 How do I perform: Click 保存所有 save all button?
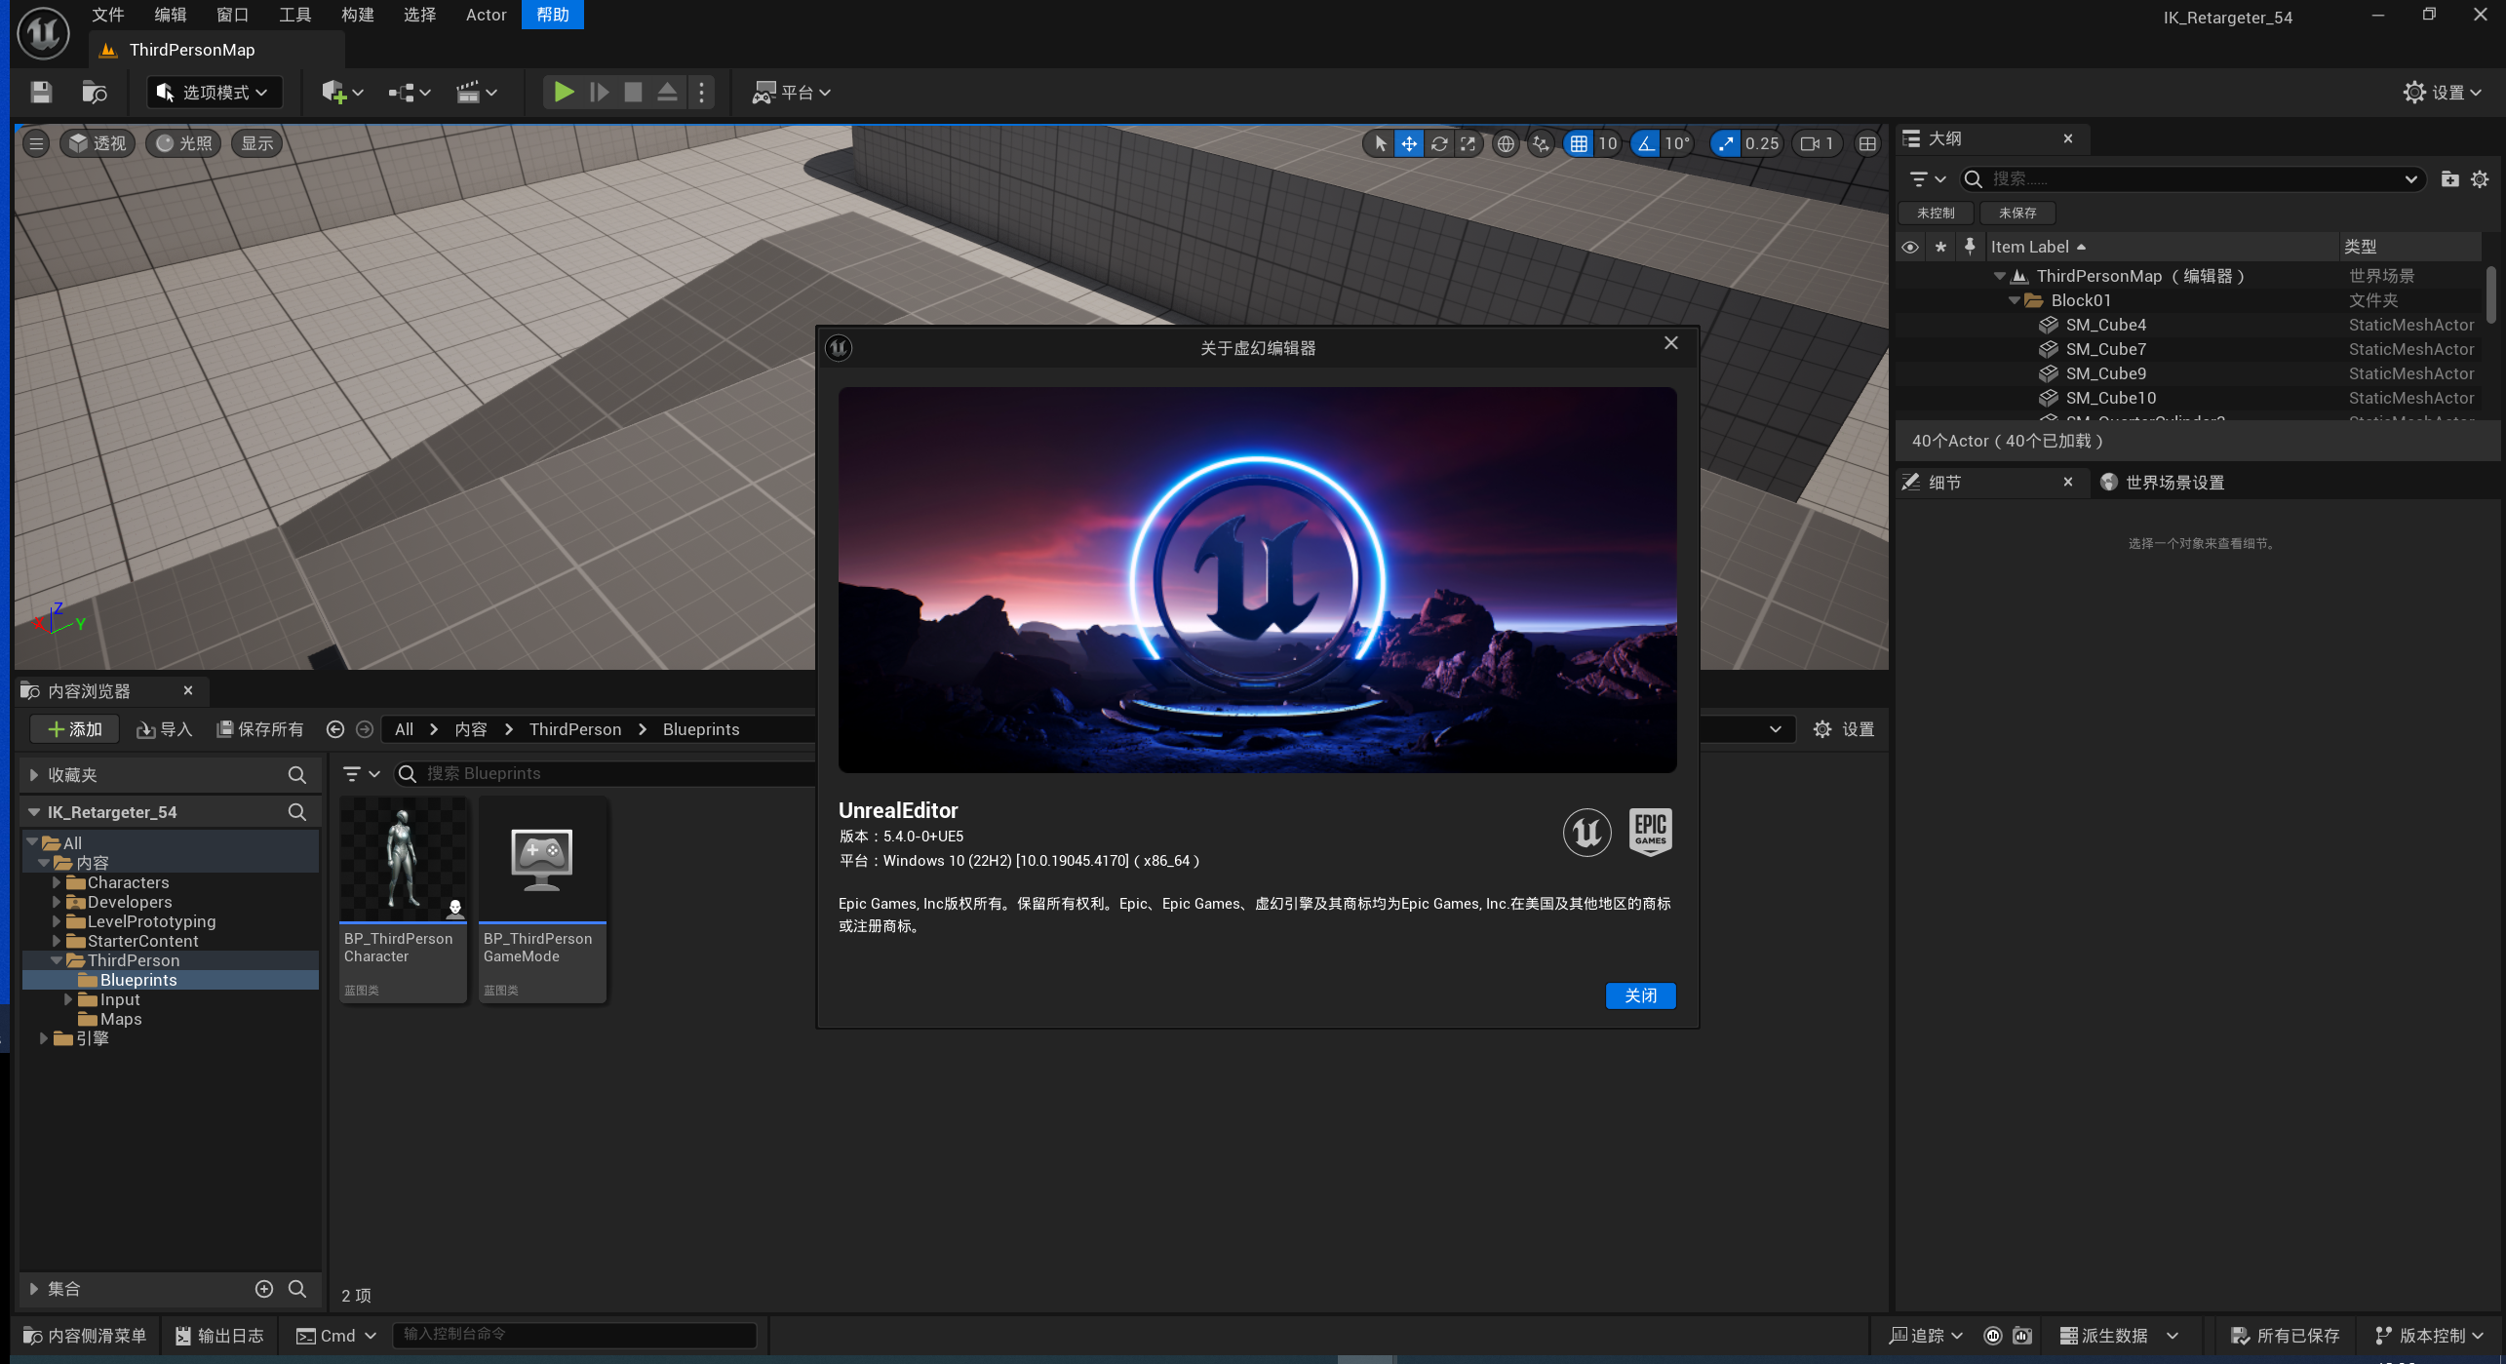coord(259,729)
